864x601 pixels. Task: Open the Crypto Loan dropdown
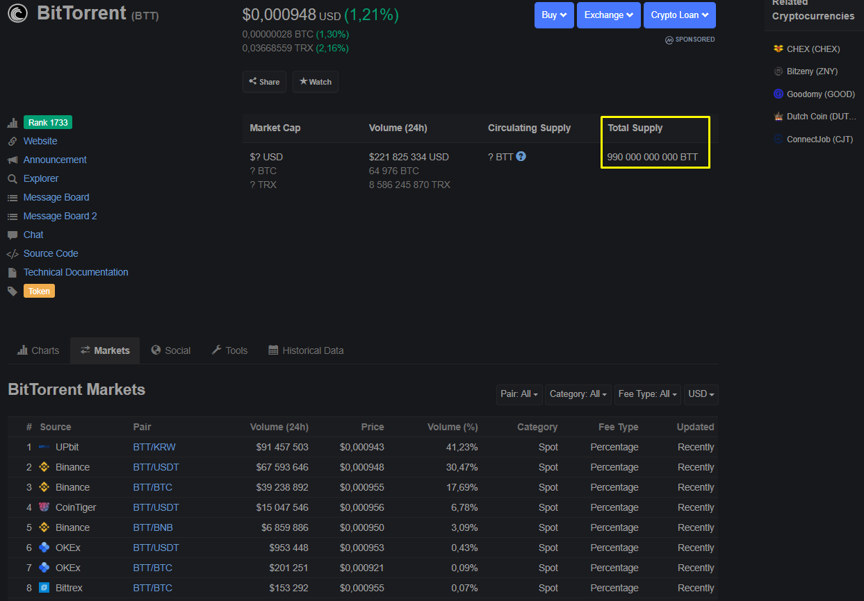point(679,15)
